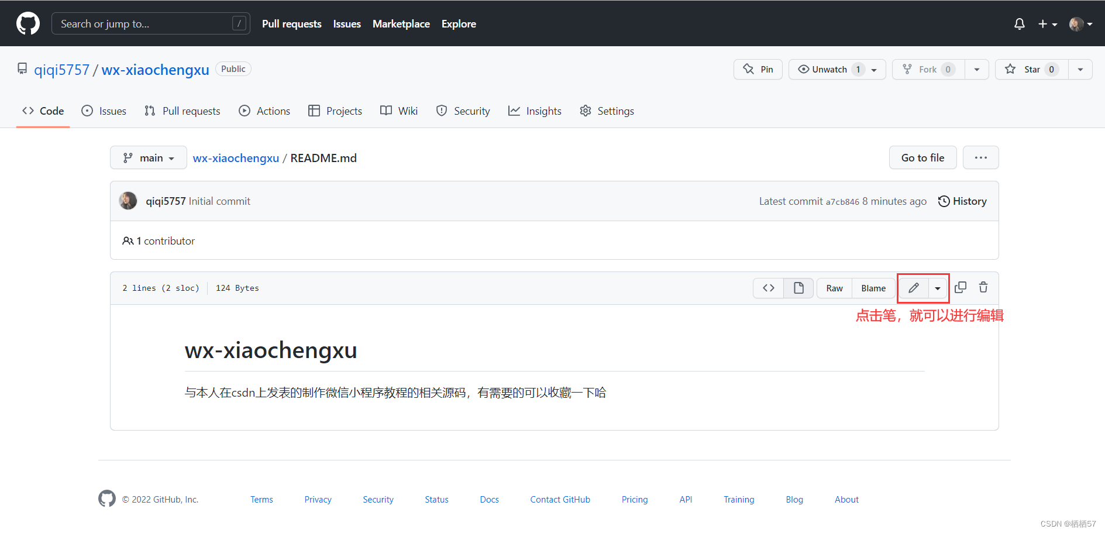This screenshot has height=533, width=1105.
Task: Click the GitHub logo in header
Action: pyautogui.click(x=28, y=23)
